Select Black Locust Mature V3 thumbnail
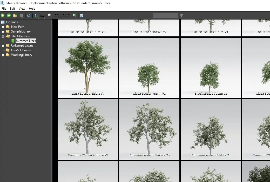 click(211, 28)
